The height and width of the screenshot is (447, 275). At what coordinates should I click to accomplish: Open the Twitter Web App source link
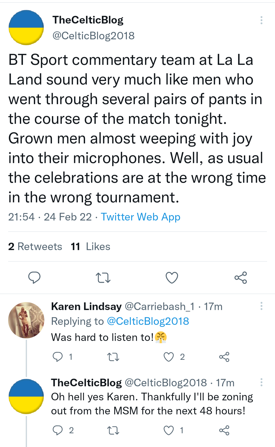pyautogui.click(x=141, y=217)
